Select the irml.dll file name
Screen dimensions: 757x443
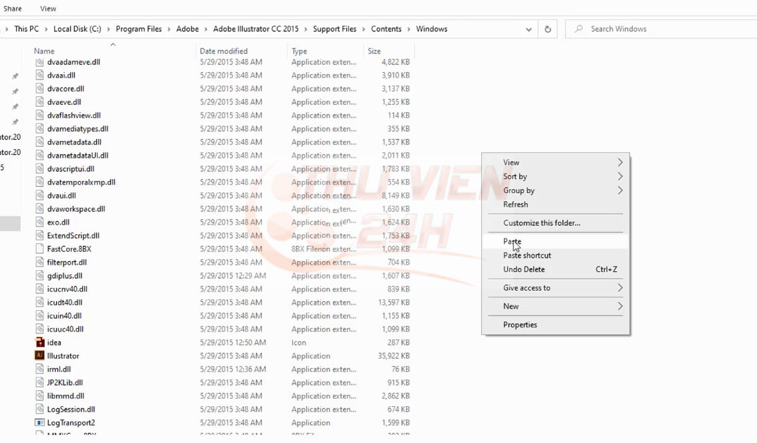(x=59, y=369)
